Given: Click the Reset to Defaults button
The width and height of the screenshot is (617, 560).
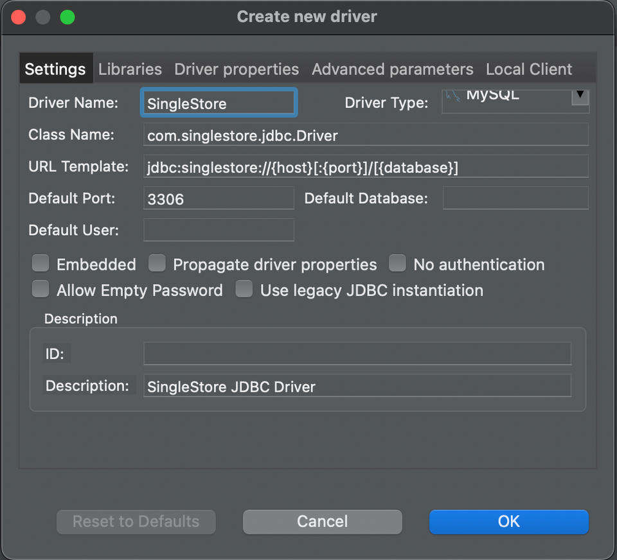Looking at the screenshot, I should click(x=136, y=521).
